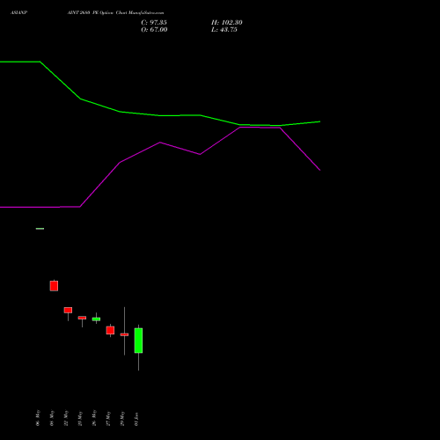Click the red candle above 22 May
The image size is (440, 440).
click(68, 311)
